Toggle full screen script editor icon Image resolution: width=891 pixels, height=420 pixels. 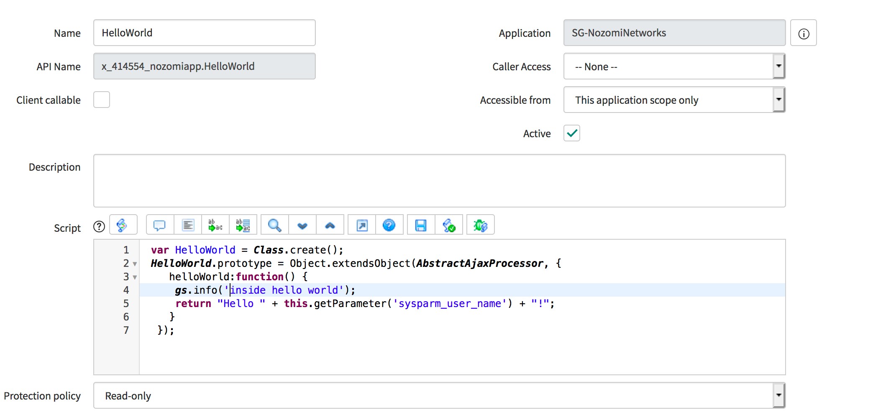(362, 225)
